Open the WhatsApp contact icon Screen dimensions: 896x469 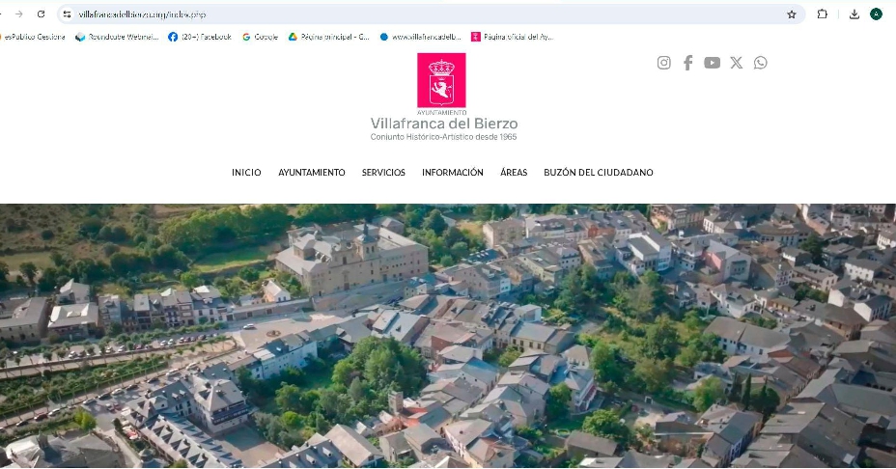pyautogui.click(x=761, y=63)
